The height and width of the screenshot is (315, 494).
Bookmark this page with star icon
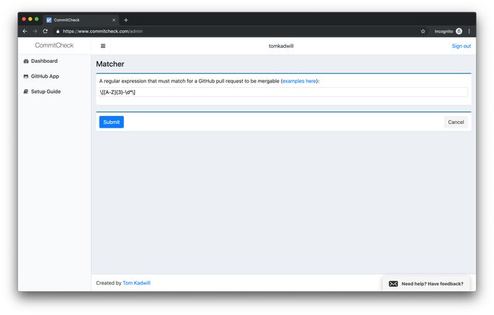click(422, 31)
